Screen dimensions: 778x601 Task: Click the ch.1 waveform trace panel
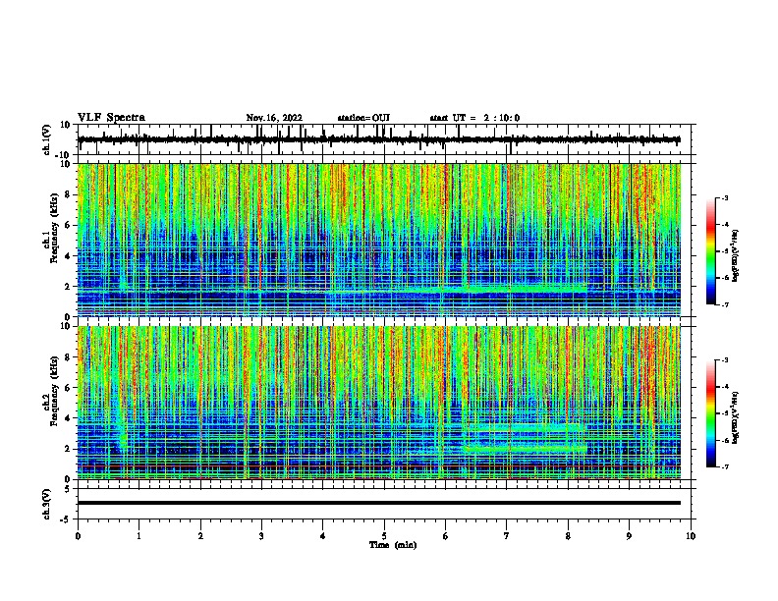pos(386,139)
